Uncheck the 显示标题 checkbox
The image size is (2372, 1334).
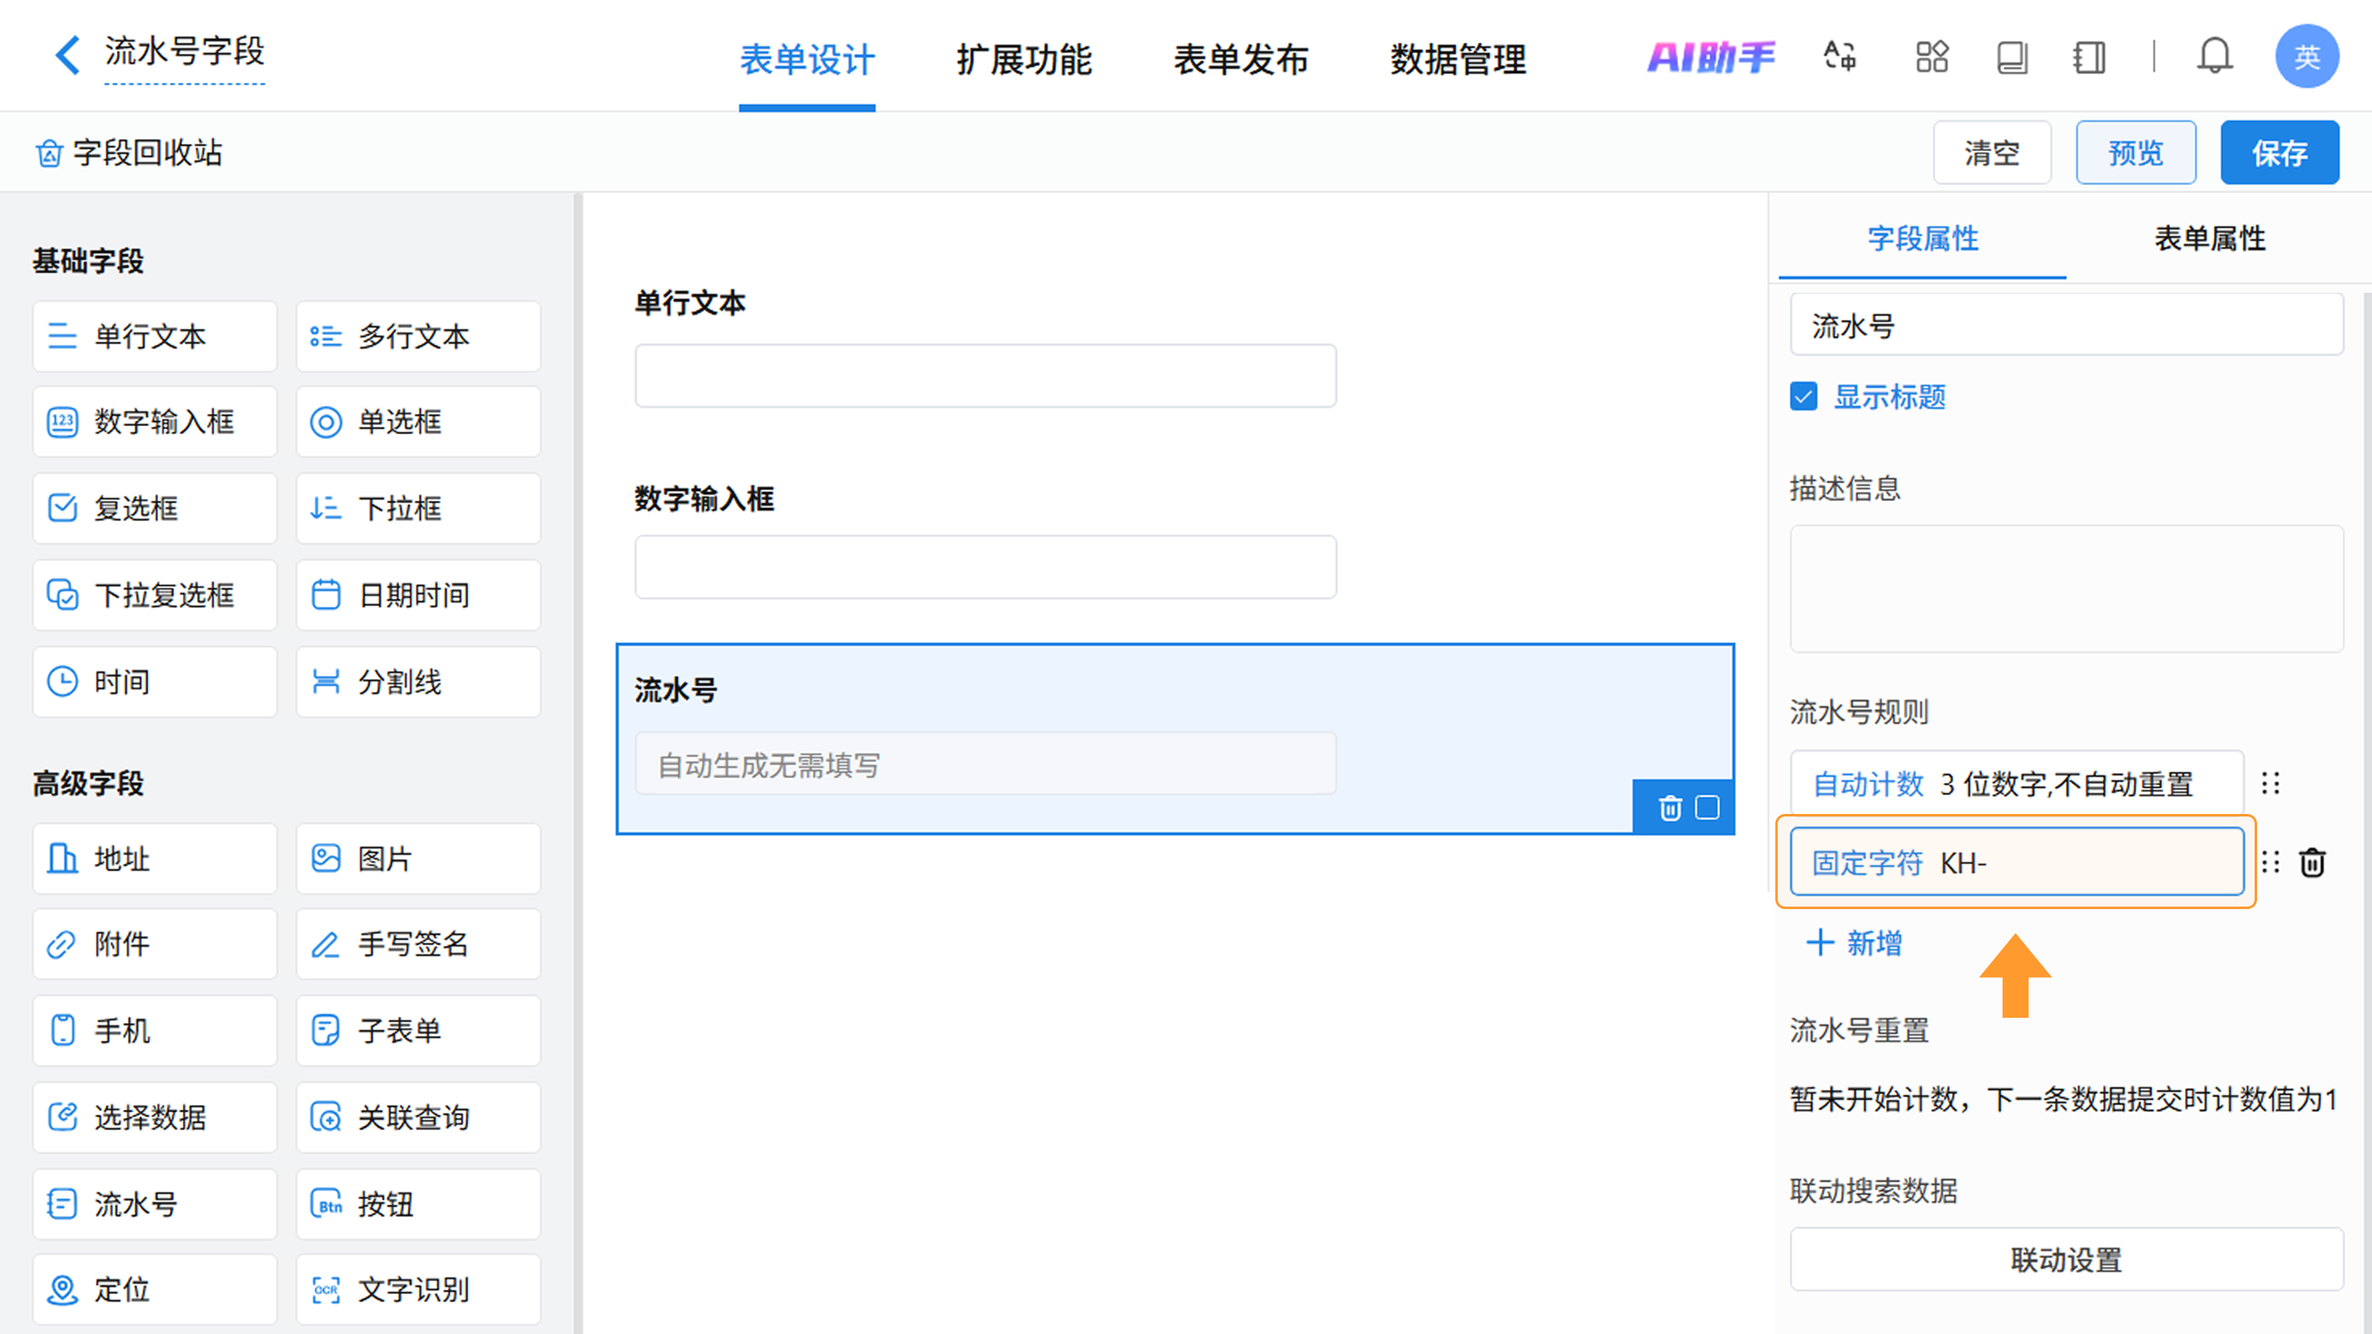(1804, 396)
